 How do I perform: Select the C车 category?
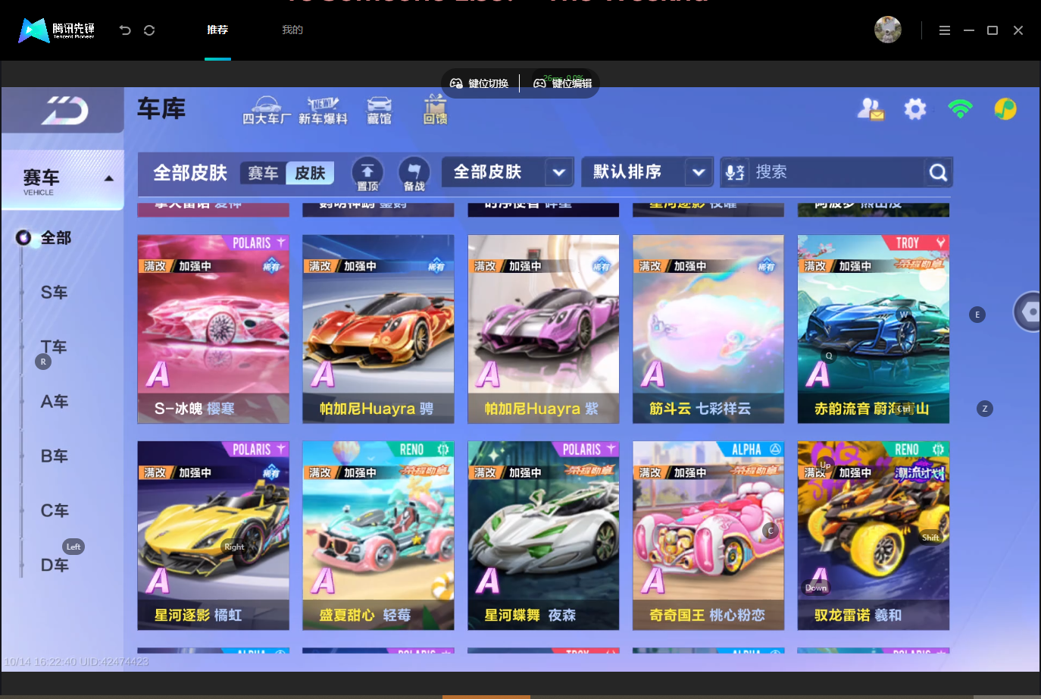pyautogui.click(x=54, y=511)
